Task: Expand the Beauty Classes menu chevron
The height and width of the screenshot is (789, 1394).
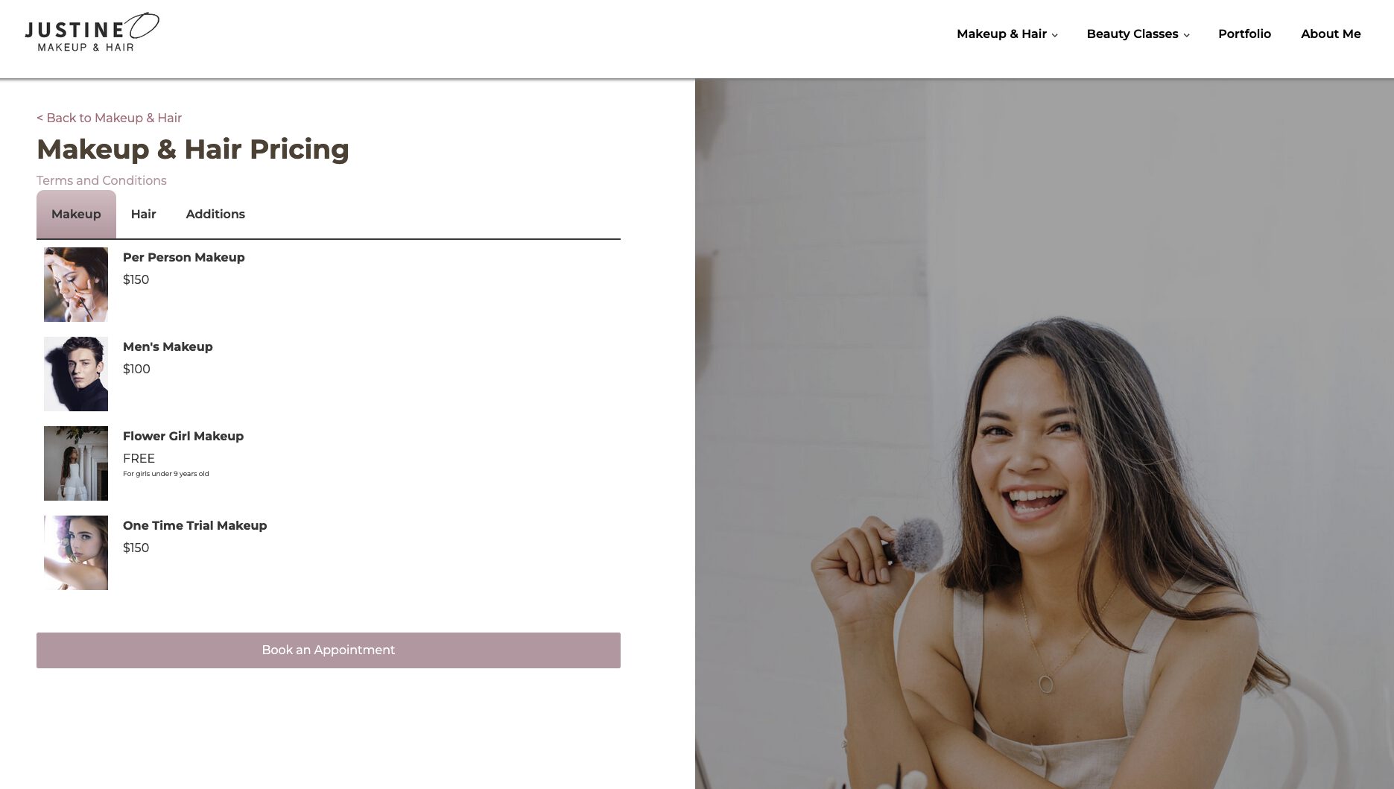Action: (x=1187, y=35)
